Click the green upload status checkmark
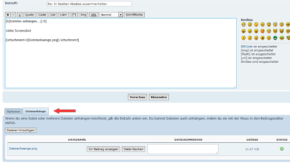Screen dimensions: 290x164 (282, 149)
